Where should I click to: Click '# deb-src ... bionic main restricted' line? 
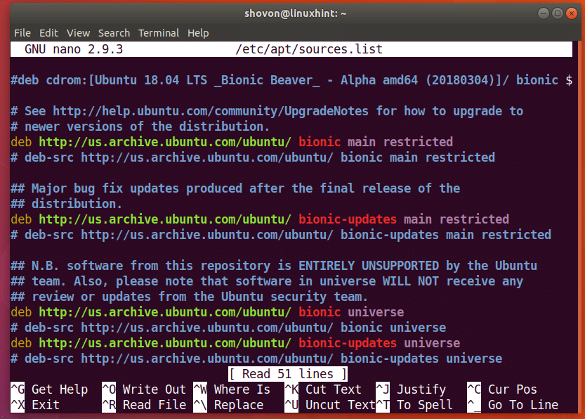pos(253,157)
